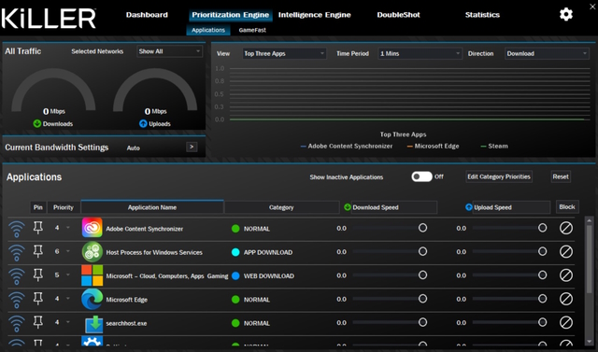Pin Microsoft Edge application
Screen dimensions: 598x352
click(37, 299)
